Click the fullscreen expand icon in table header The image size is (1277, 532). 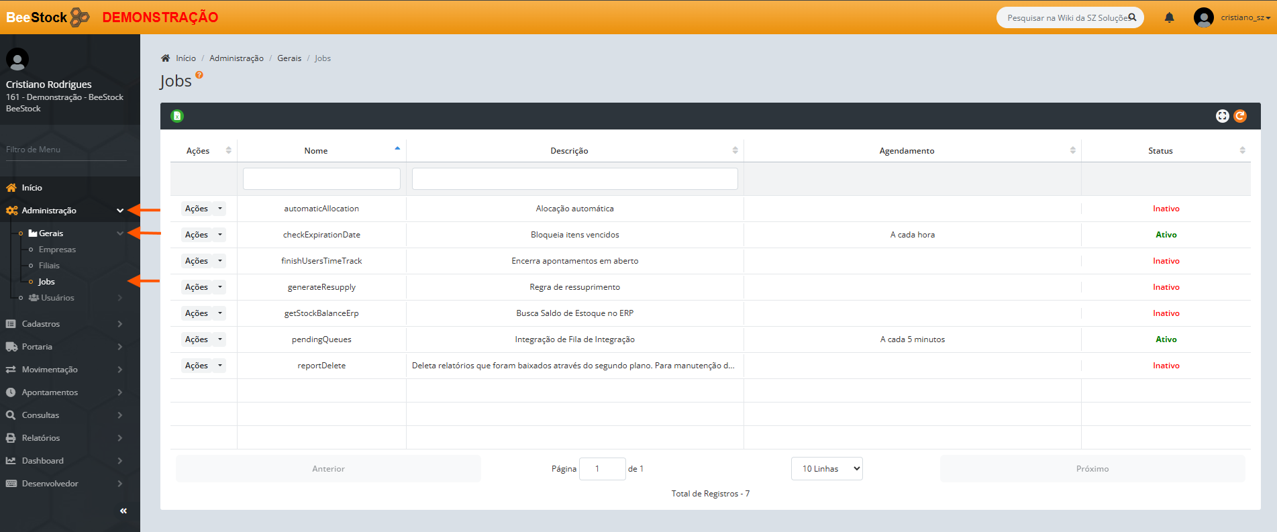(x=1222, y=116)
